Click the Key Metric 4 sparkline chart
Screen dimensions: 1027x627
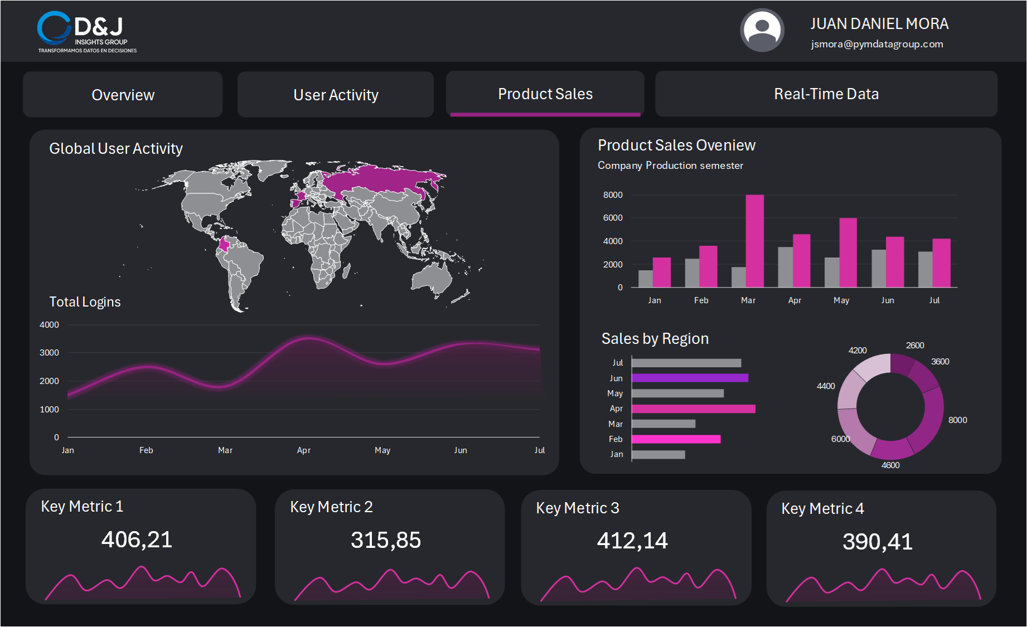click(x=881, y=585)
